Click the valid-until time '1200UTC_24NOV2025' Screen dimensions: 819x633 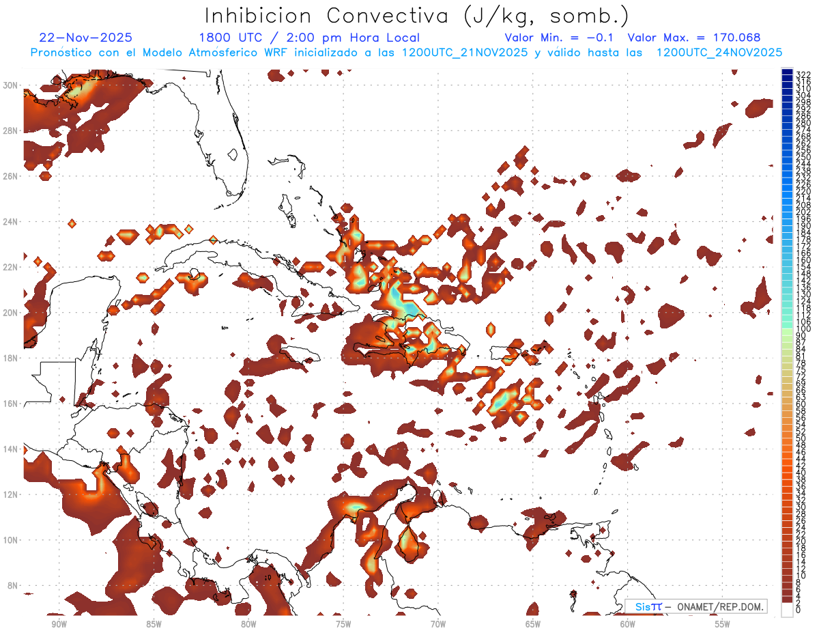click(x=719, y=53)
